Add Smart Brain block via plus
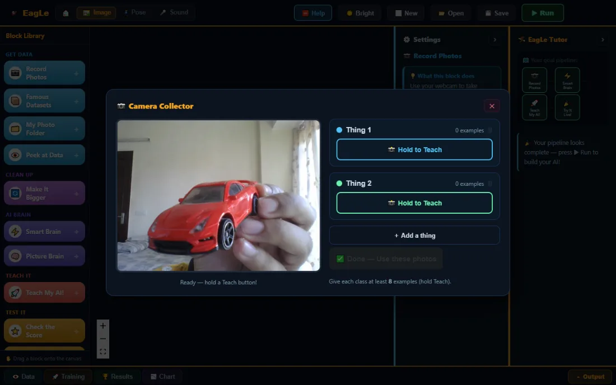The height and width of the screenshot is (385, 616). click(x=76, y=232)
